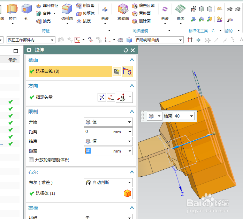This screenshot has height=219, width=243.
Task: Open the 拉伸 dialog settings gear
Action: (29, 50)
